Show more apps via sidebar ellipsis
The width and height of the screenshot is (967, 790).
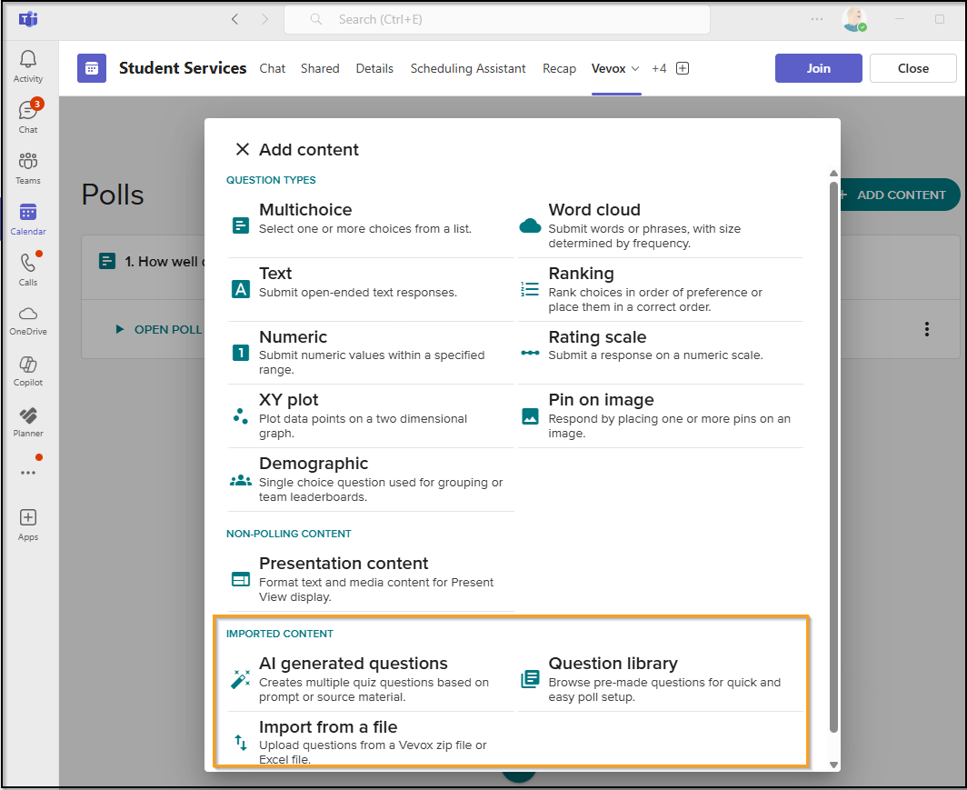[x=28, y=473]
